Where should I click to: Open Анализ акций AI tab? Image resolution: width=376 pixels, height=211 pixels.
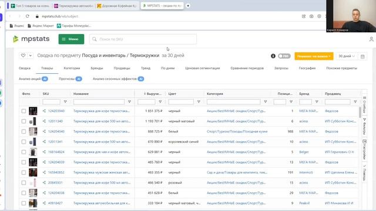[x=33, y=79]
